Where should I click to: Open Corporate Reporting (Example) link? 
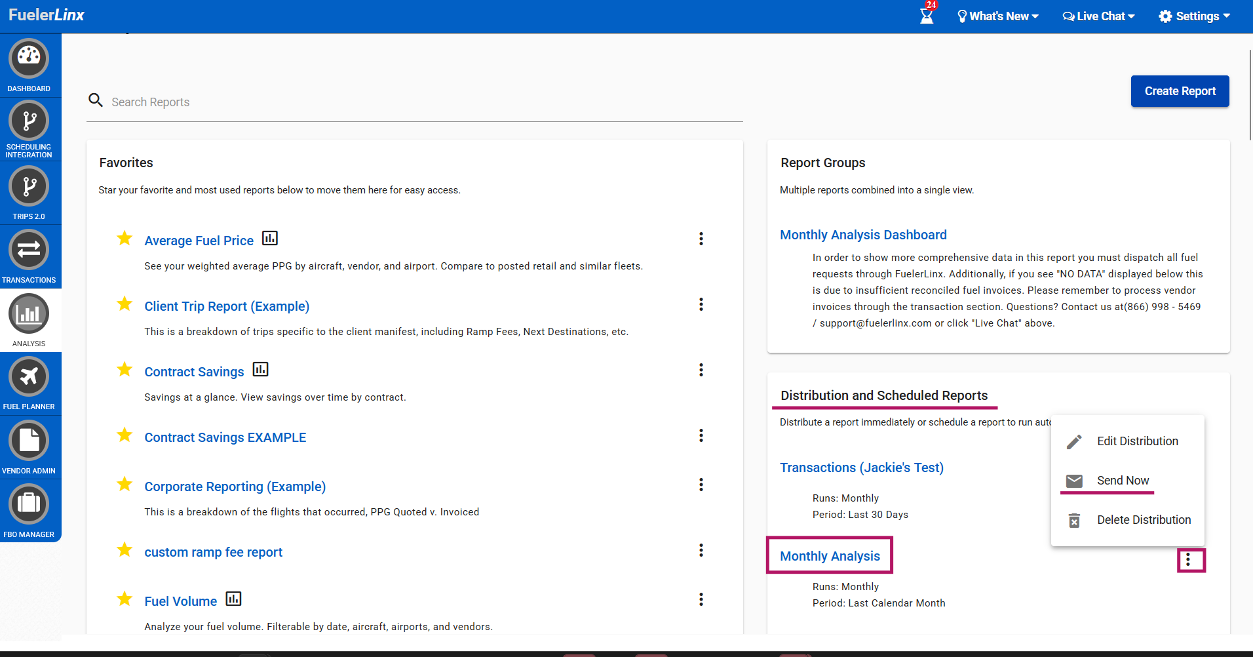(235, 487)
